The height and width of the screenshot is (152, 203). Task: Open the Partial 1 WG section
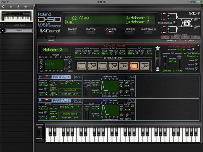coord(78,77)
